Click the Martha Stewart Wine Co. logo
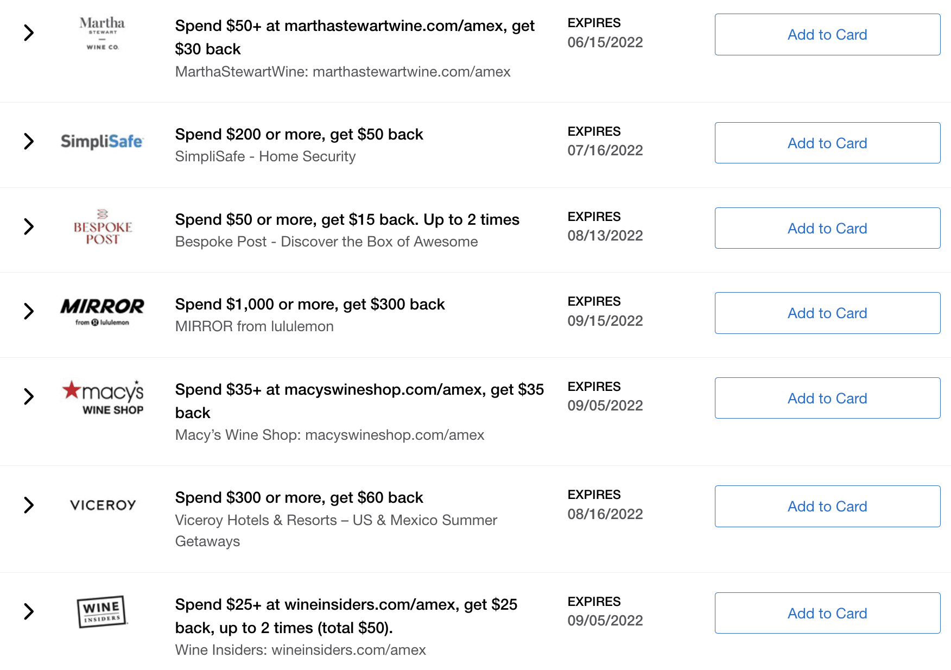The height and width of the screenshot is (670, 951). pyautogui.click(x=102, y=34)
